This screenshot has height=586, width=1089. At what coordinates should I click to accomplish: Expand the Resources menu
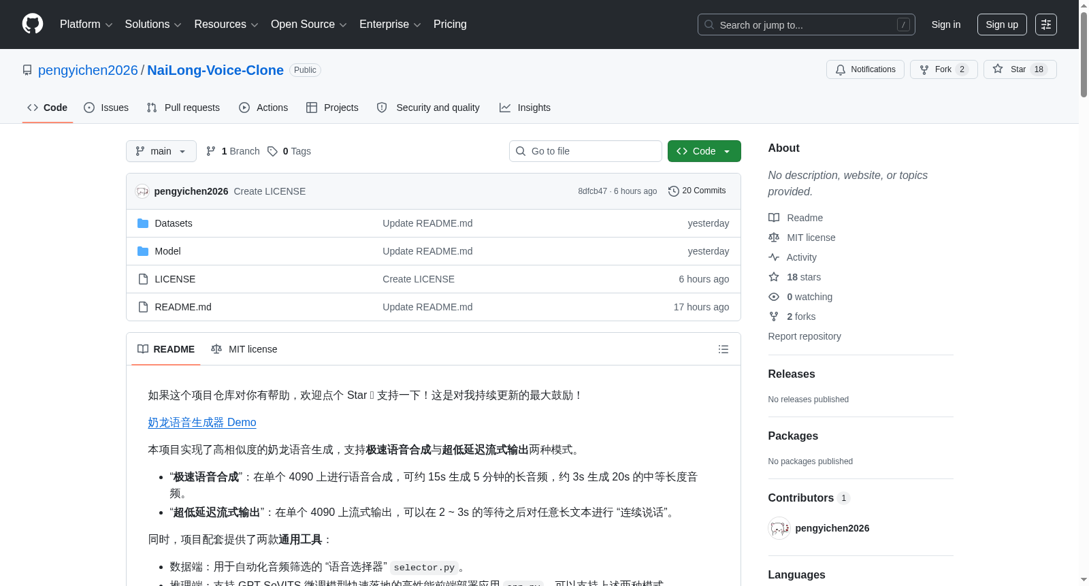[226, 25]
